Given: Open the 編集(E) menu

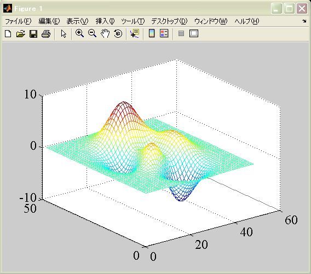Looking at the screenshot, I should tap(49, 21).
